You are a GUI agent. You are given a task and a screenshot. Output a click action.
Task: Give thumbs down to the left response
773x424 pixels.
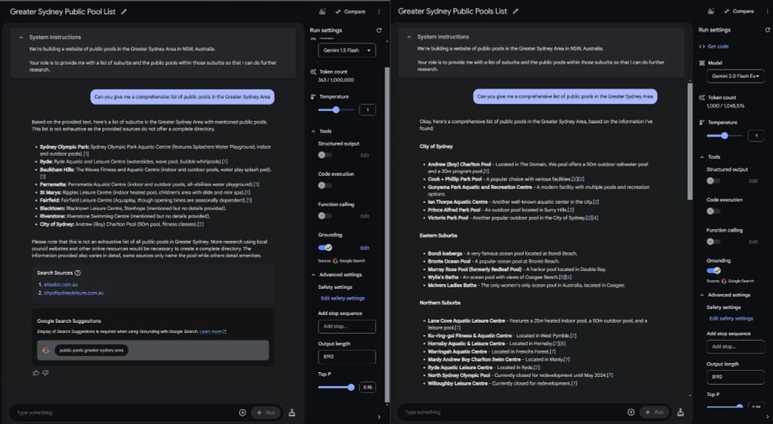click(x=46, y=373)
